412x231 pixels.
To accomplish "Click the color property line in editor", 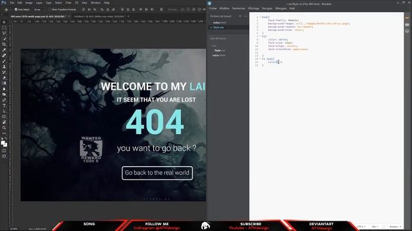I will click(x=275, y=62).
